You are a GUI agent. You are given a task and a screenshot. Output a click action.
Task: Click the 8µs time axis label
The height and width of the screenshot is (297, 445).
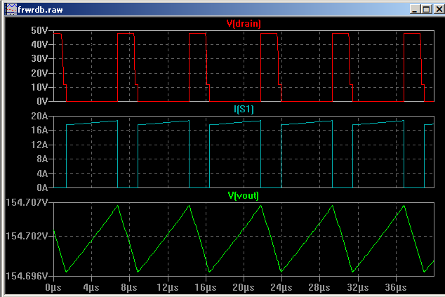[x=129, y=287]
